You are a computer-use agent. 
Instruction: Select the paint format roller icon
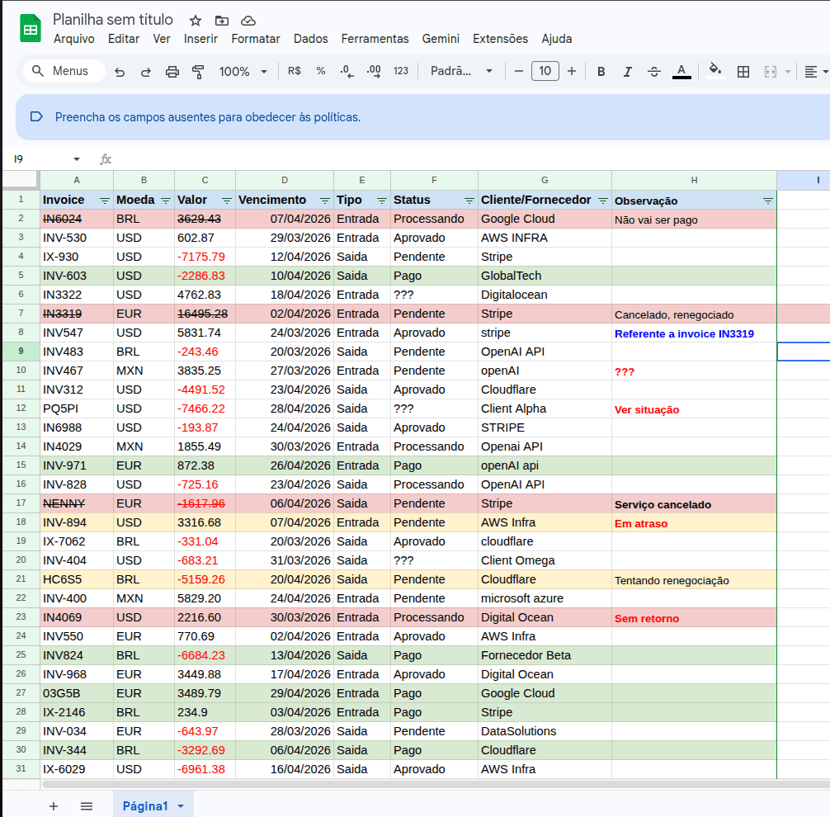(x=198, y=72)
